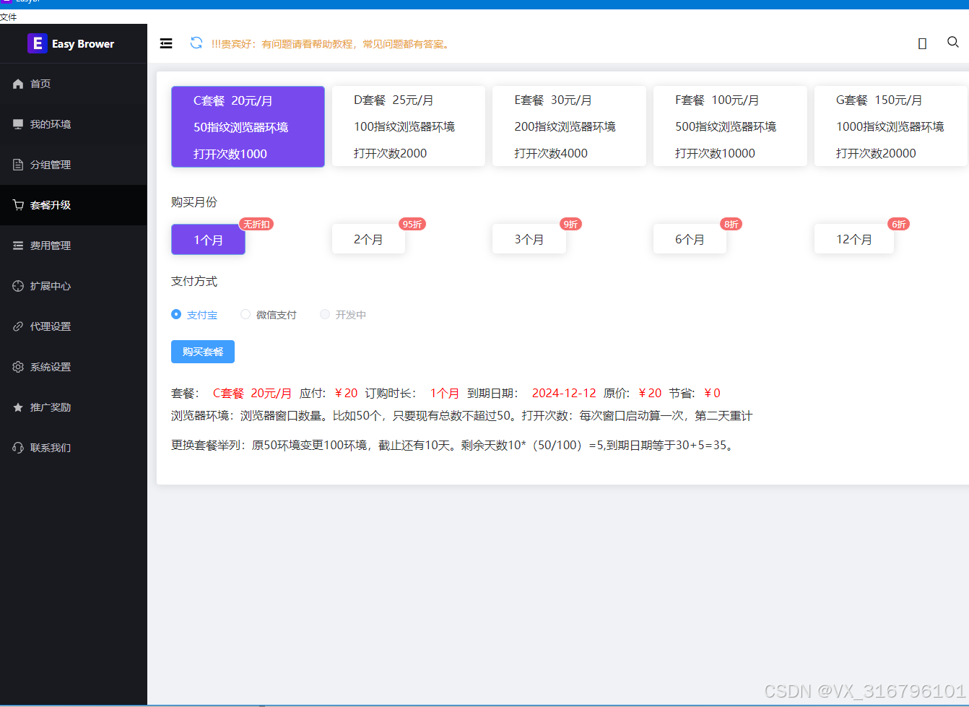Click the 购买套餐 purchase button

[202, 352]
